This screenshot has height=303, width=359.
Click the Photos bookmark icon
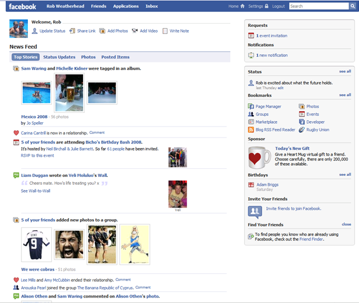(302, 106)
